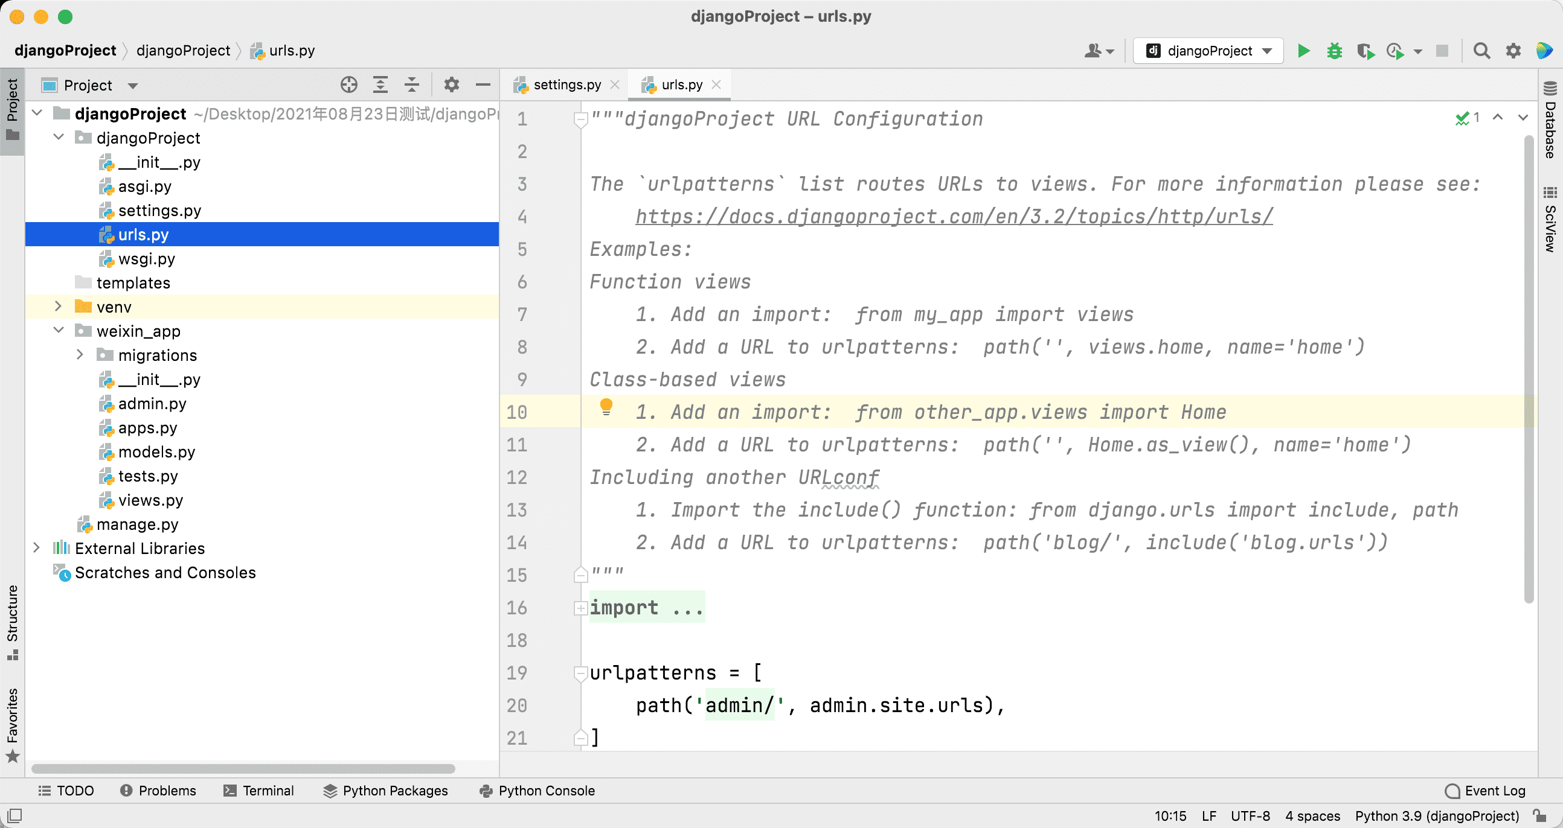Open apps.py in weixin_app
Viewport: 1563px width, 828px height.
click(147, 428)
